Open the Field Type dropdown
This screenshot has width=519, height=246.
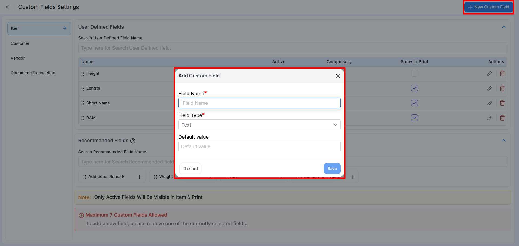[259, 125]
